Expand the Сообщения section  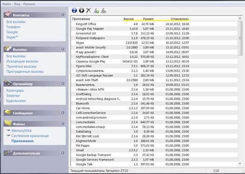click(63, 113)
